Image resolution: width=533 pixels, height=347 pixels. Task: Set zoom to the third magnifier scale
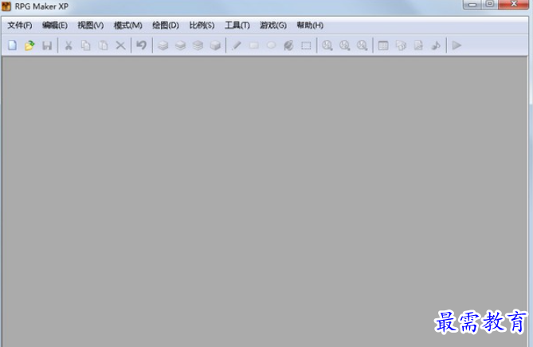(362, 45)
